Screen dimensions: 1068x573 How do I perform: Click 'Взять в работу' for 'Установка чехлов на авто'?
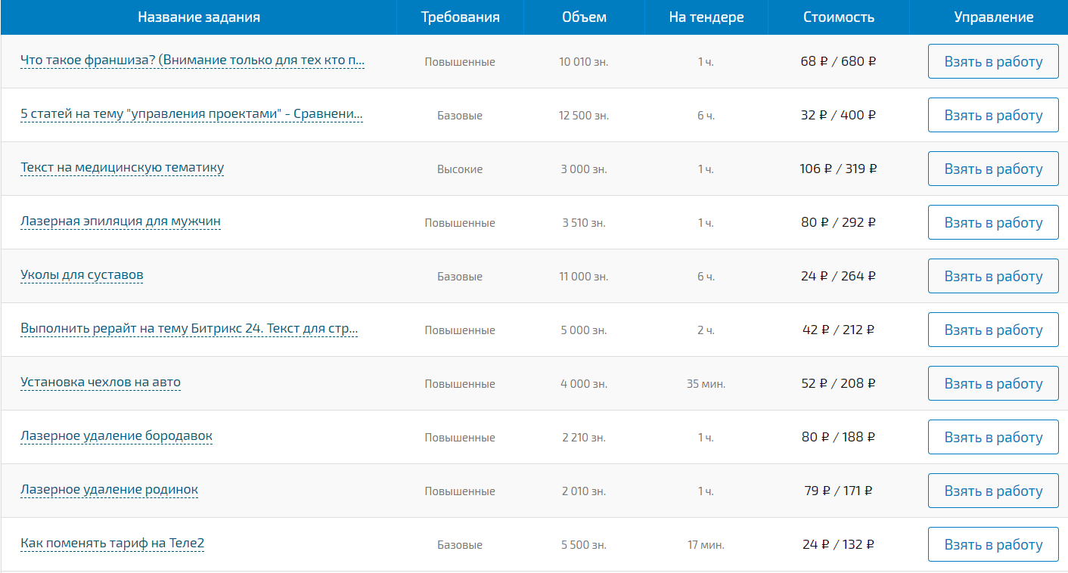992,384
